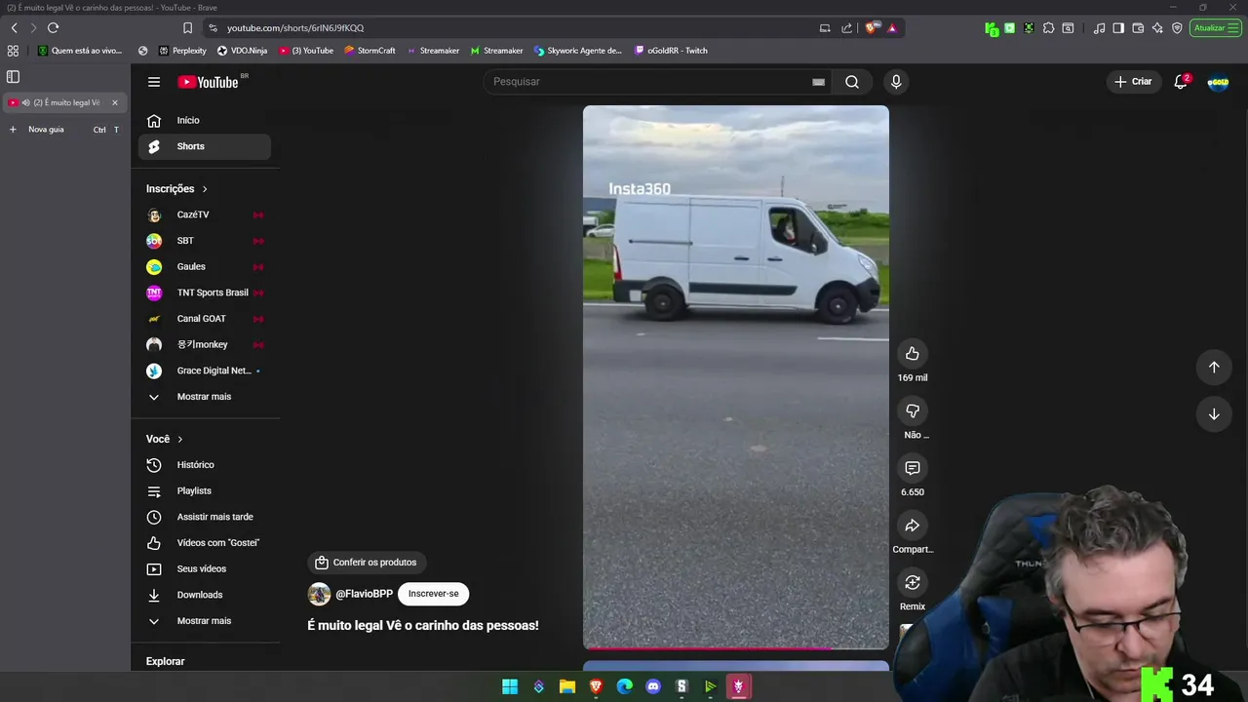Expand the Inscrições section
Screen dimensions: 1248x702
(x=176, y=189)
